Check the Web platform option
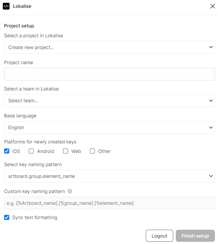218x244 pixels. tap(65, 151)
